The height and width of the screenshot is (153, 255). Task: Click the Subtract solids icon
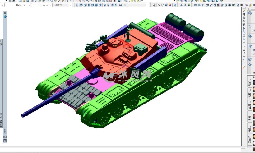click(199, 5)
